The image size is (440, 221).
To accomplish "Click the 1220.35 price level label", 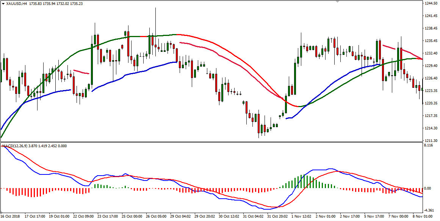I will 431,103.
